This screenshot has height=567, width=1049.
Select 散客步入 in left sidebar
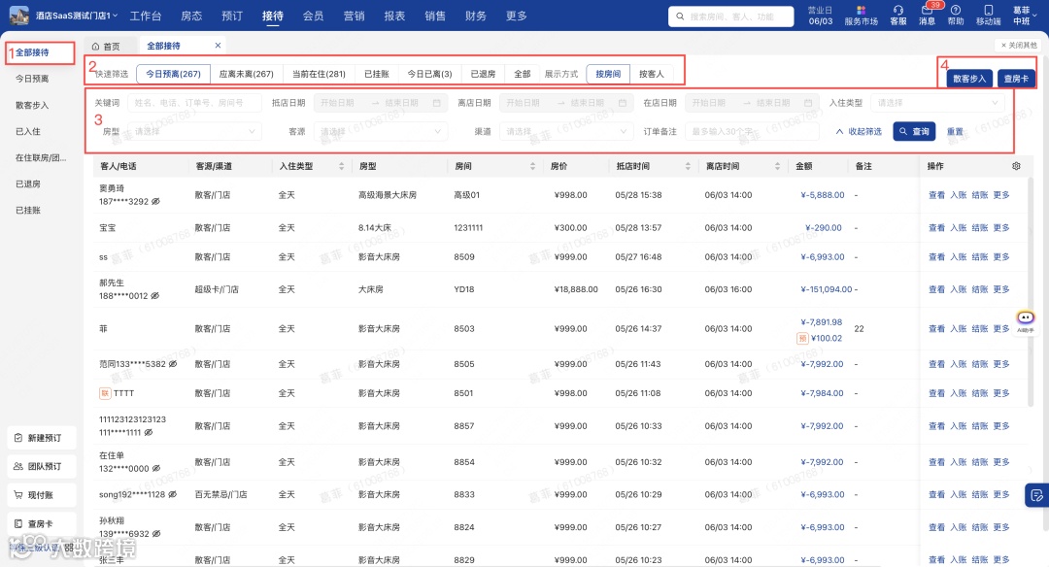[x=32, y=105]
